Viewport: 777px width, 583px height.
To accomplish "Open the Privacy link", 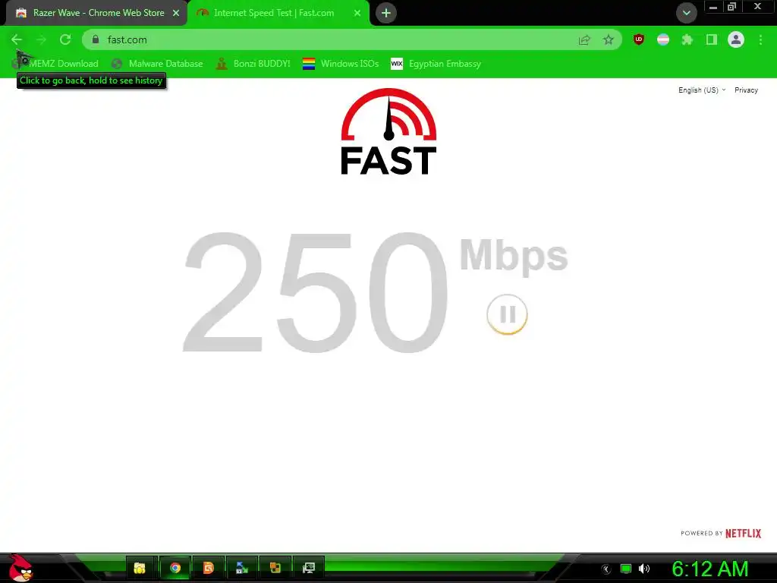I will 747,90.
